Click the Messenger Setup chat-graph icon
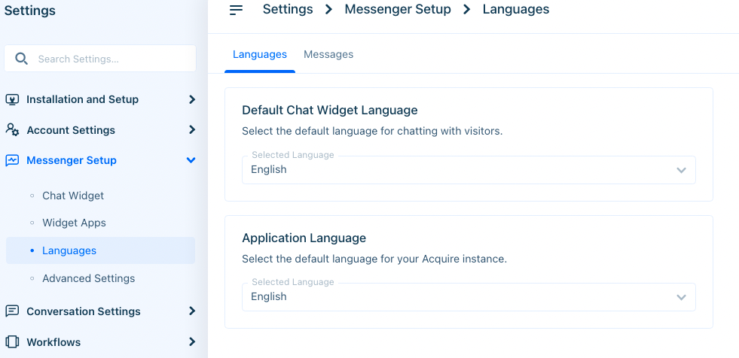 [12, 160]
